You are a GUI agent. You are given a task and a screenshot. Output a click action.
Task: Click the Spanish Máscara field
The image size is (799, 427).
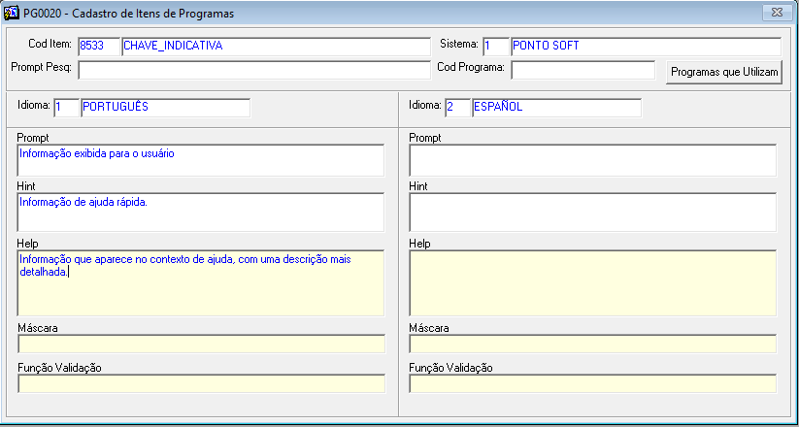[593, 344]
